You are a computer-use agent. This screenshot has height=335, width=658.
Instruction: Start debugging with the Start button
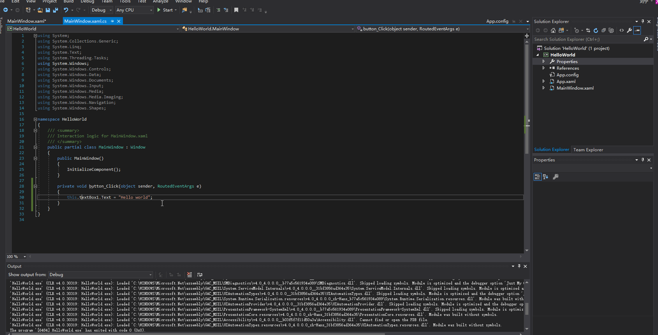(x=165, y=10)
